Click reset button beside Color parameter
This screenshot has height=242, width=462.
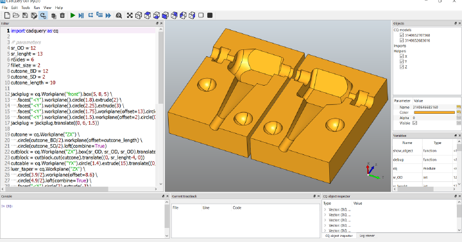tap(459, 112)
